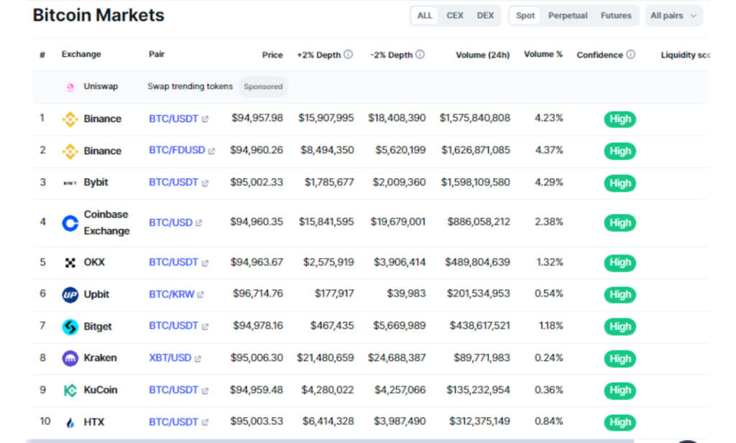Switch to the Perpetual markets tab
The height and width of the screenshot is (443, 736).
pos(568,16)
